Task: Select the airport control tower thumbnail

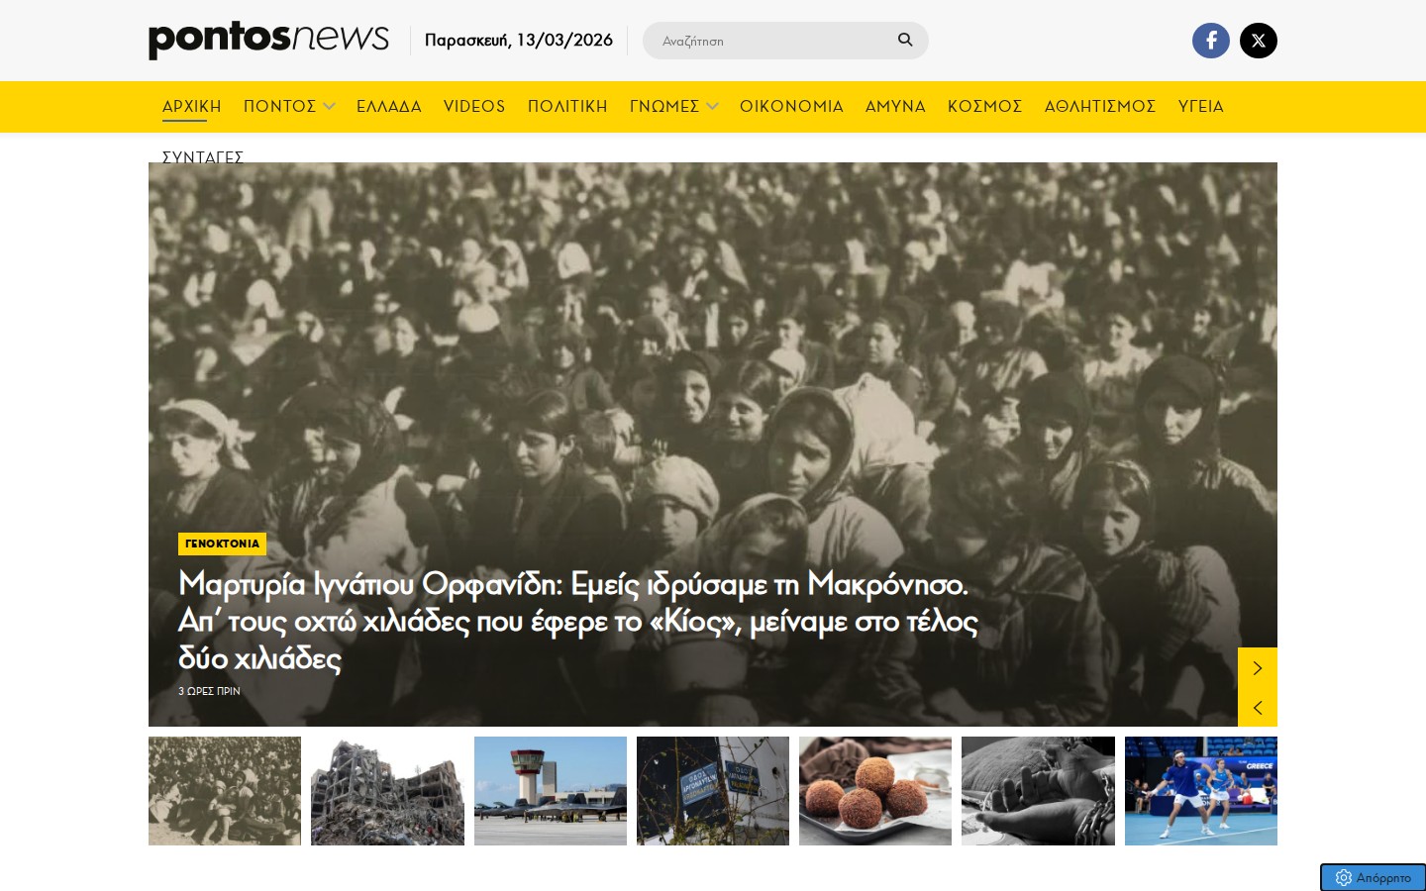Action: (x=551, y=791)
